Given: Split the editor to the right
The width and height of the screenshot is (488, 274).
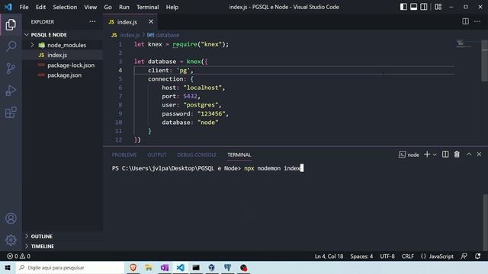Looking at the screenshot, I should (465, 21).
